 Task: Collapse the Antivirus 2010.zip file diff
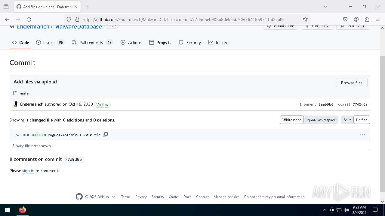[x=18, y=135]
